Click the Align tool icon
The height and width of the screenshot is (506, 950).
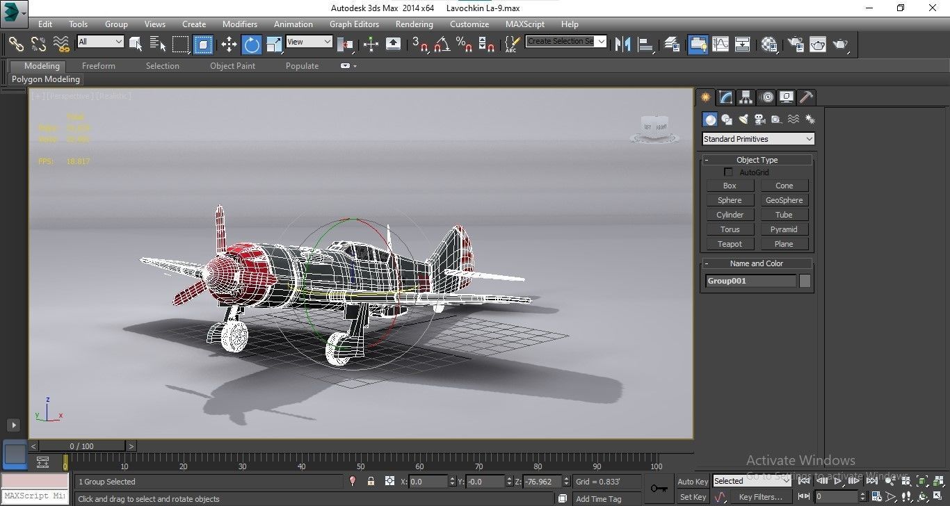point(646,44)
